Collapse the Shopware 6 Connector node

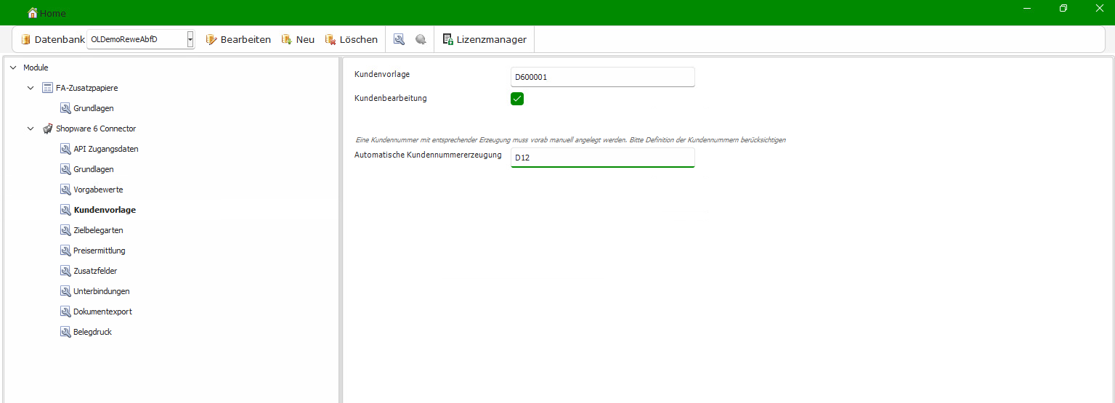pos(31,129)
